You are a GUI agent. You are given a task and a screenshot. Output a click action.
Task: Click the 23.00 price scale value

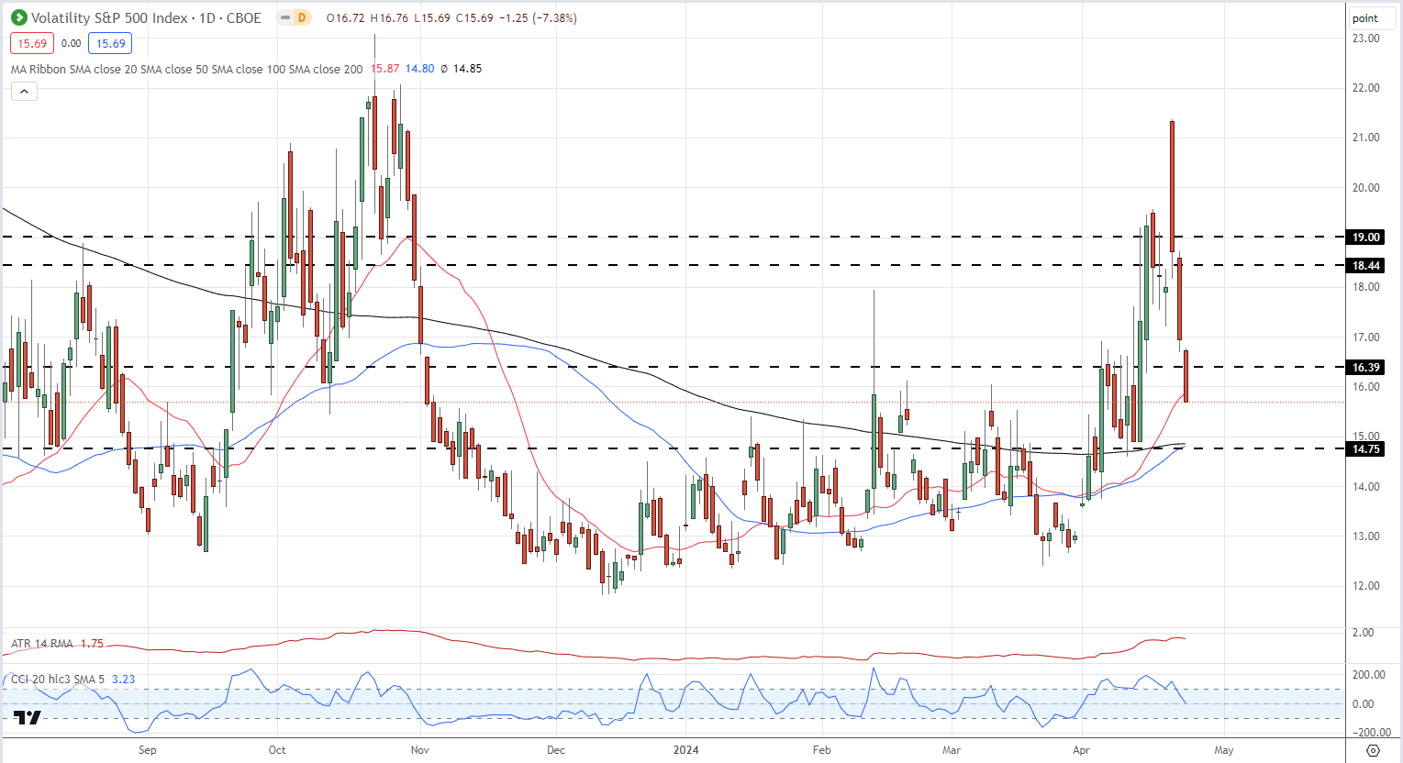(1365, 39)
